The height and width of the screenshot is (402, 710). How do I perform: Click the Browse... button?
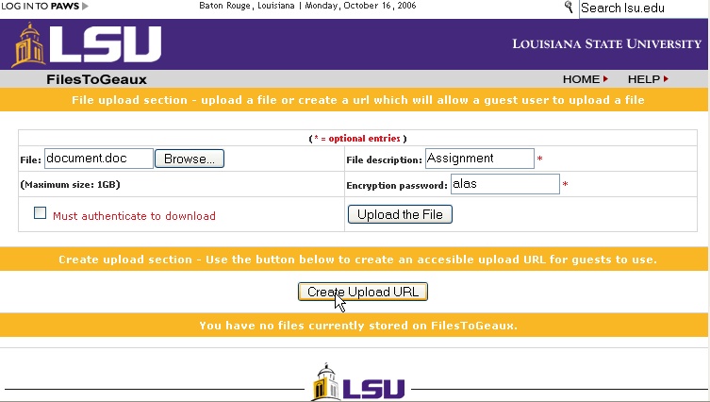[190, 159]
